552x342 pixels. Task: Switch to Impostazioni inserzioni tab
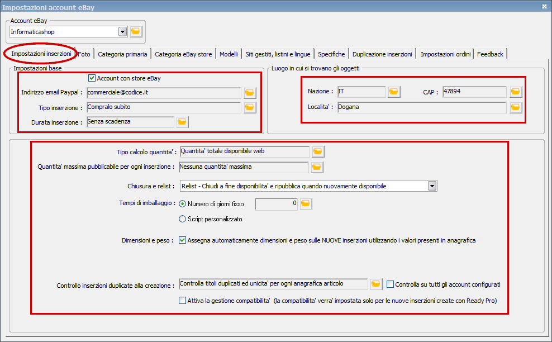point(41,54)
